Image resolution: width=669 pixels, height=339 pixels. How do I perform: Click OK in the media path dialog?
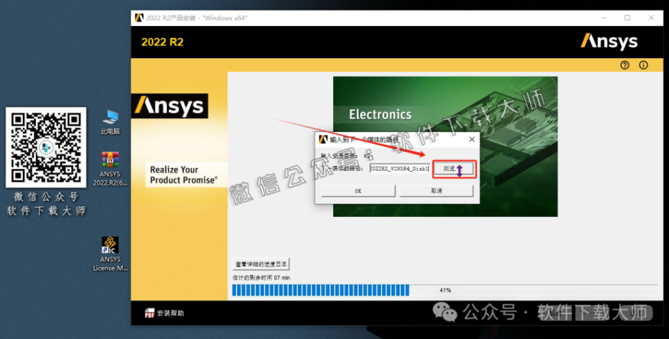click(358, 191)
